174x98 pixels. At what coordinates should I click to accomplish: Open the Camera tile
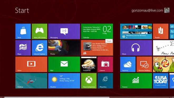point(105,64)
